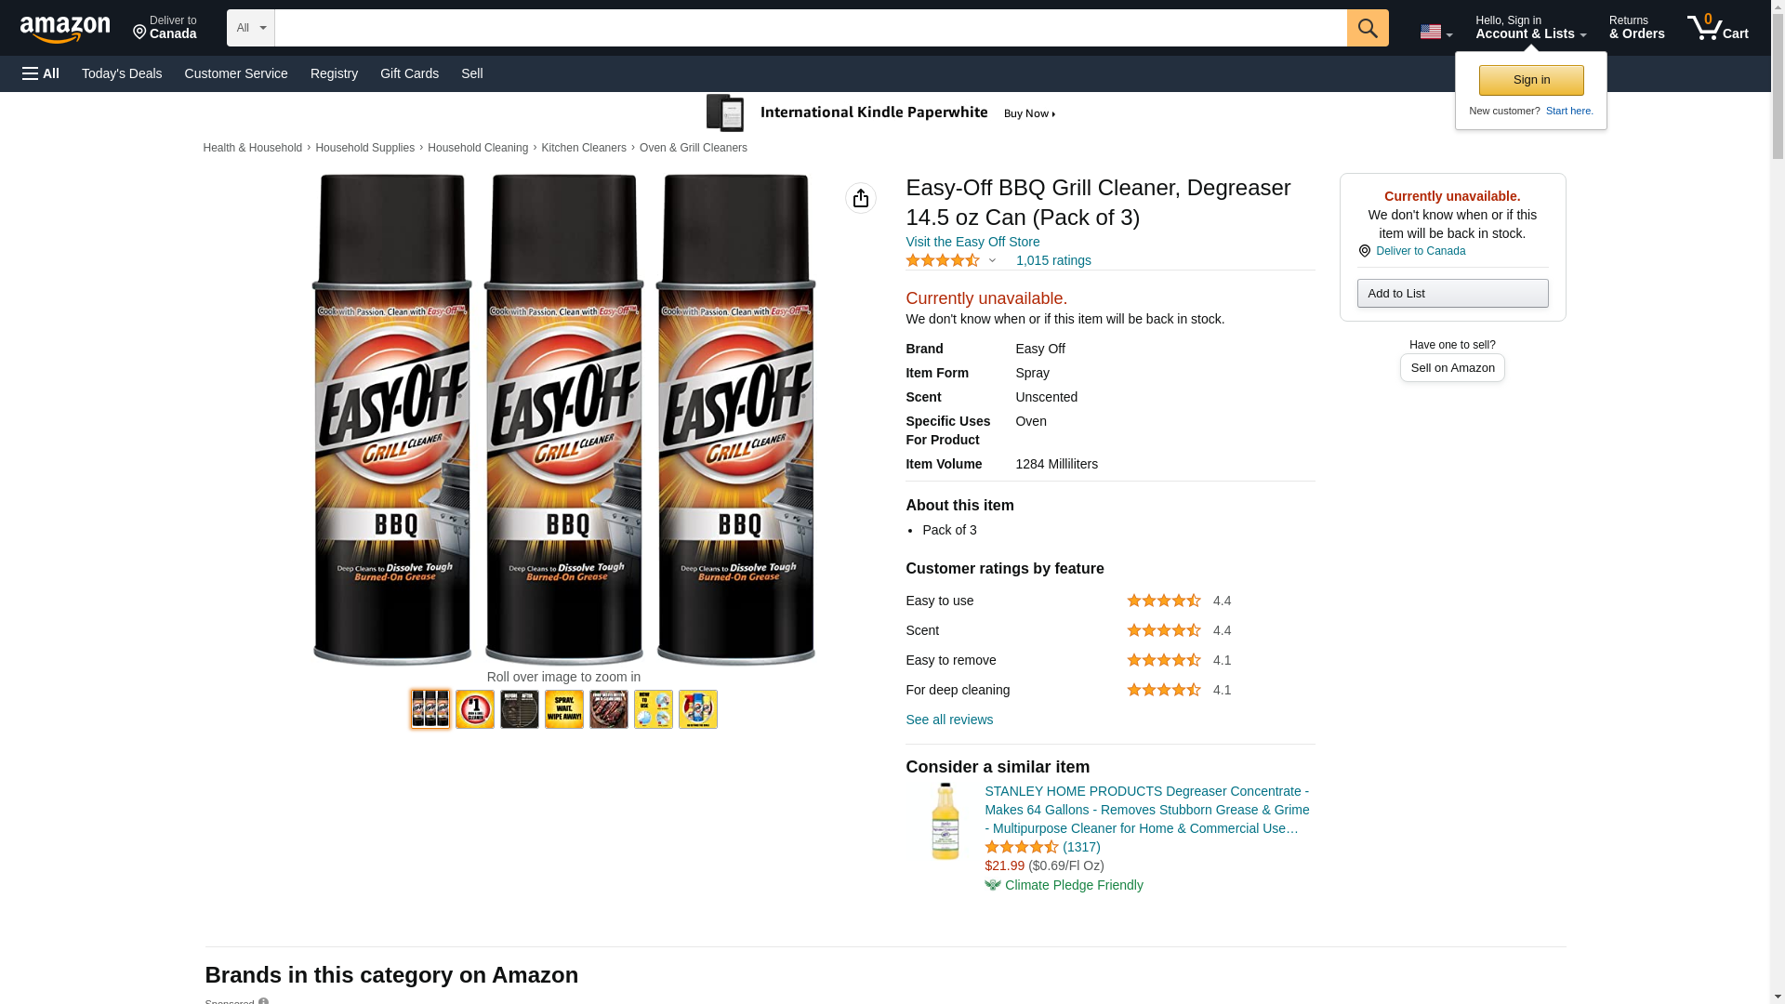Open Today's Deals in navigation bar
This screenshot has height=1004, width=1785.
click(122, 73)
